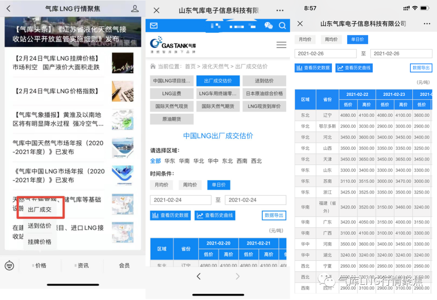
Task: Click 查看历史曲线 in the right panel
Action: click(x=354, y=68)
